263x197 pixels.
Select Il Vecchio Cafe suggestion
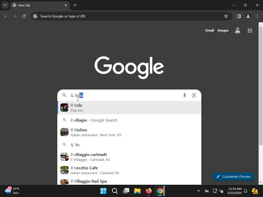coord(129,170)
